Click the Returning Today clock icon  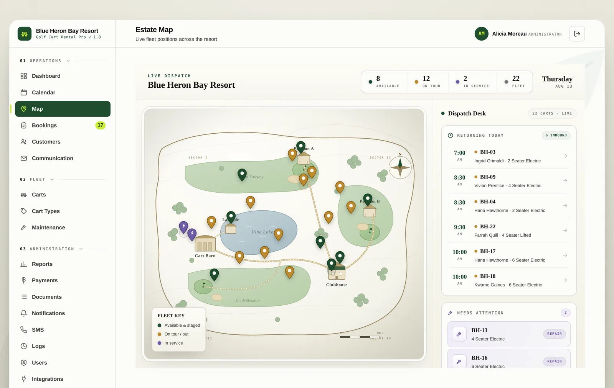[x=451, y=135]
